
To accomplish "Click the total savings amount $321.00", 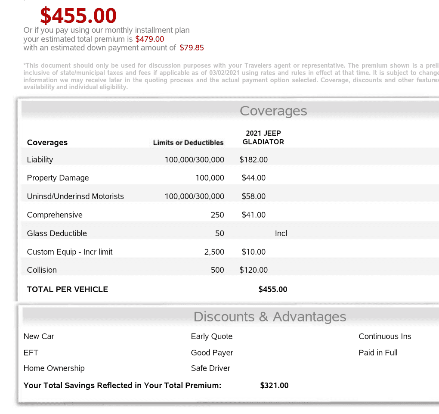I will (x=274, y=386).
